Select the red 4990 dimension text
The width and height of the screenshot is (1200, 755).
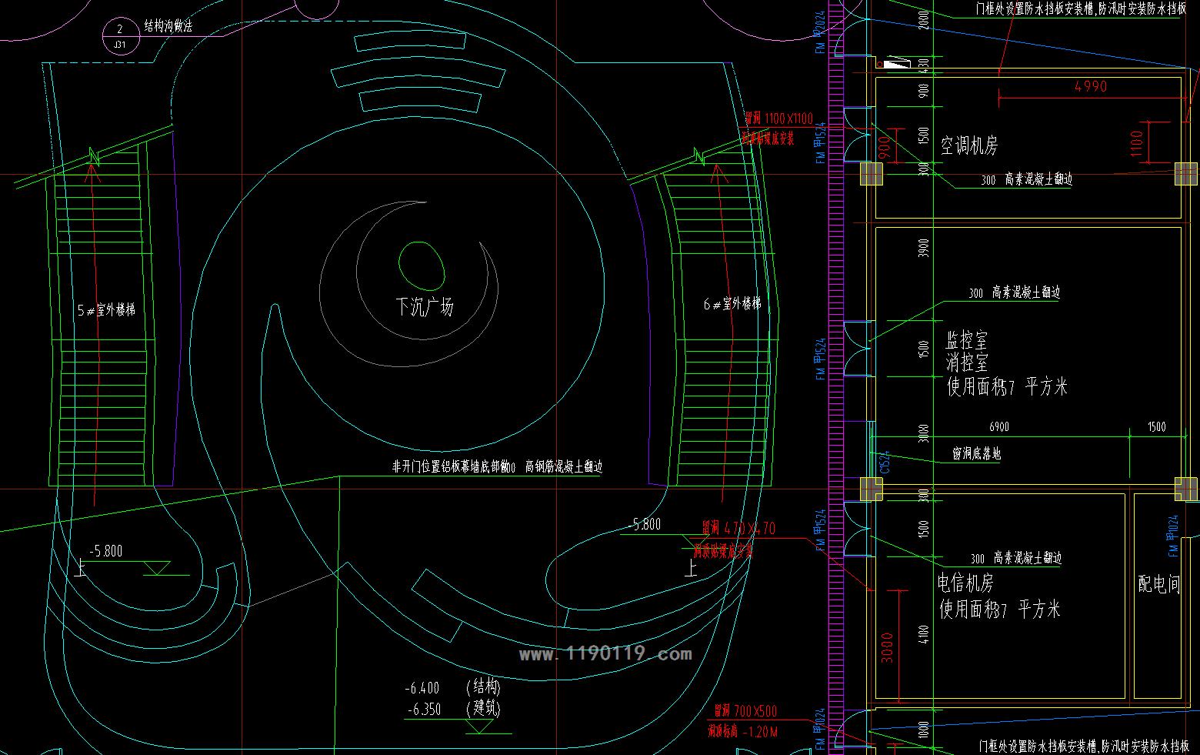pyautogui.click(x=1090, y=87)
